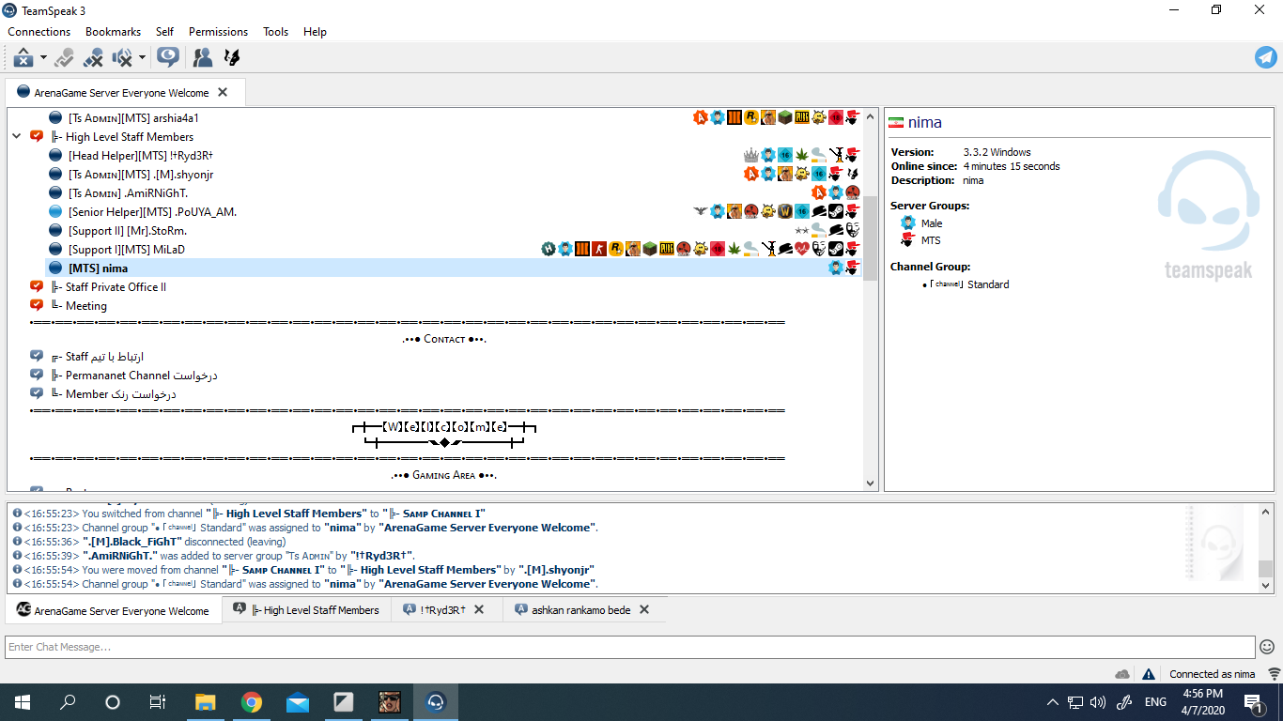Open Help menu
Screen dimensions: 1283x721
315,32
